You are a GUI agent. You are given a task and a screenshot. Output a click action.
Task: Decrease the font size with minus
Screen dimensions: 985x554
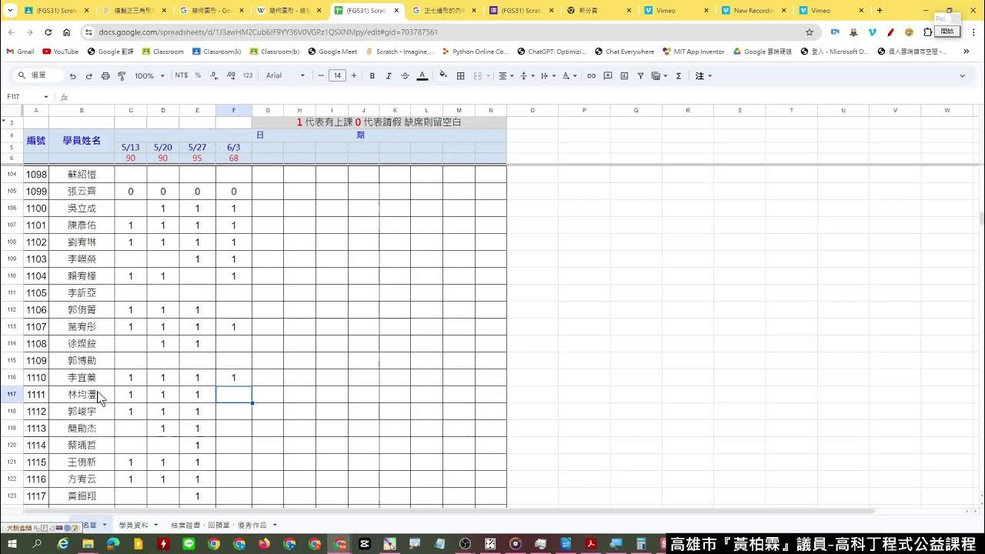(320, 75)
